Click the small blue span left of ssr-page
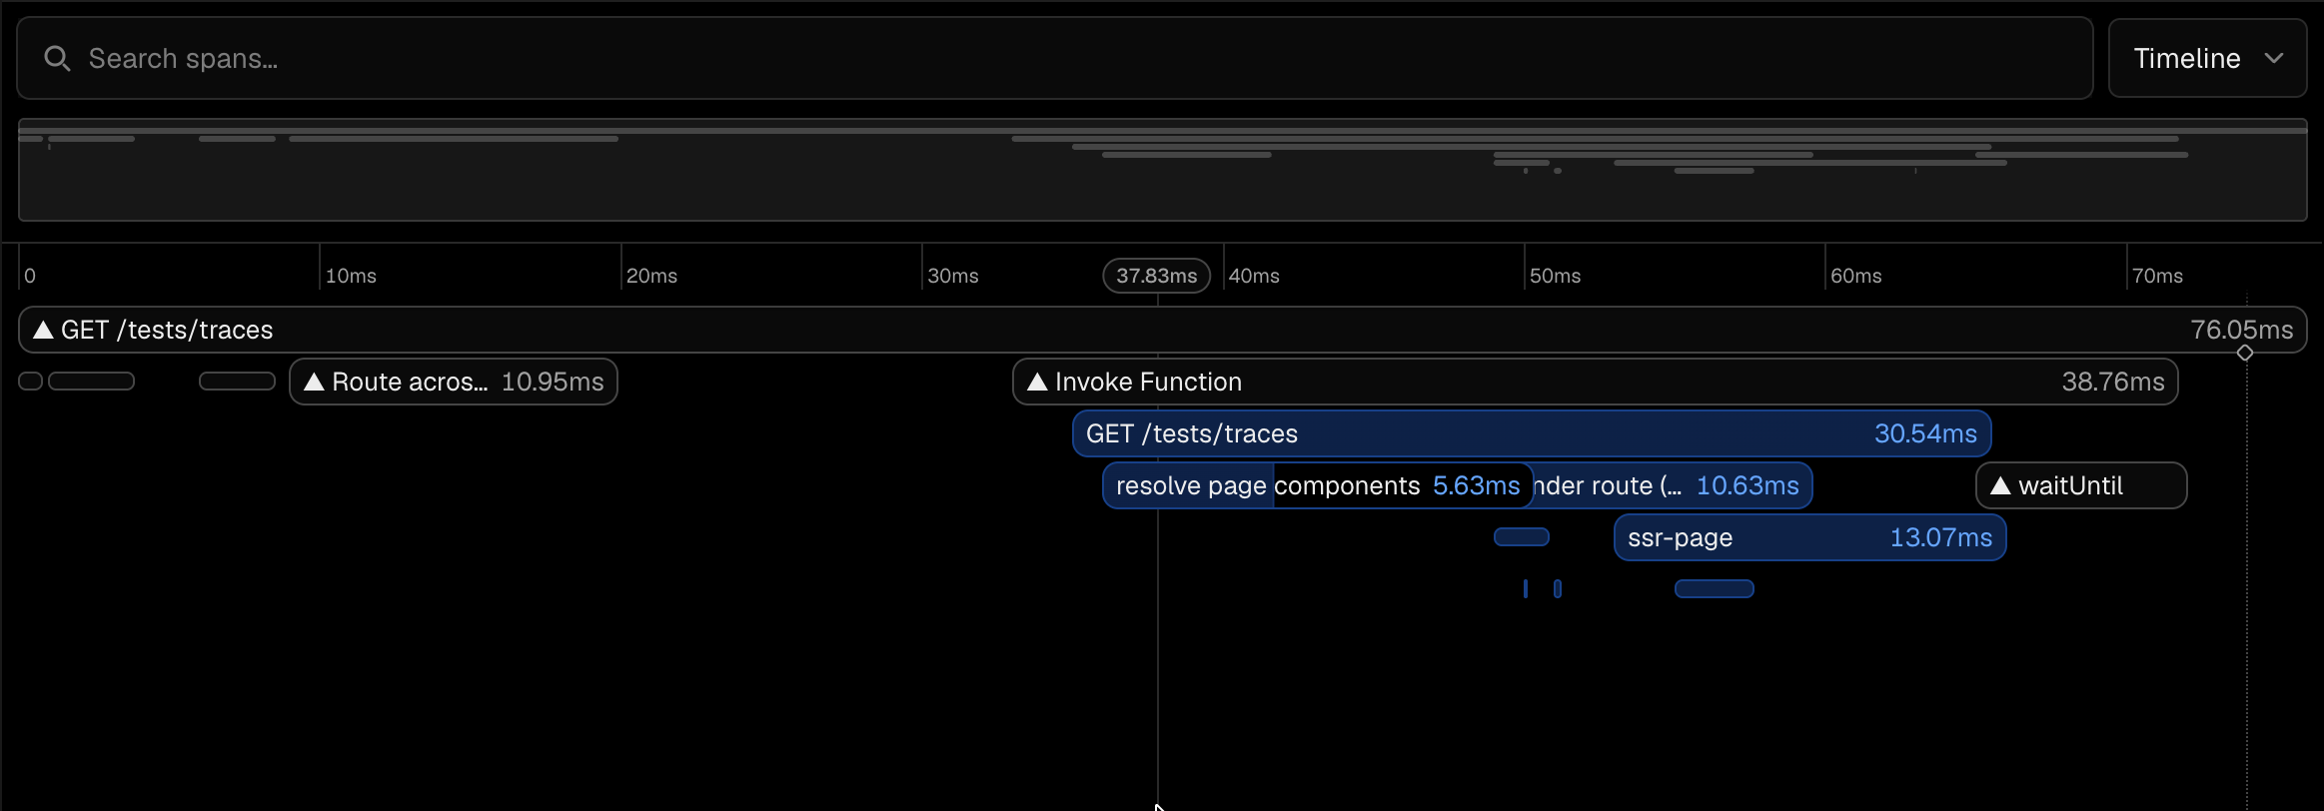Screen dimensions: 2324x811 1522,537
